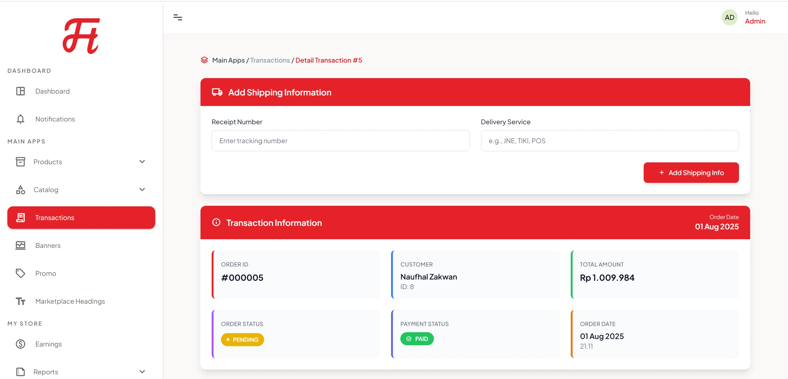Screen dimensions: 788x379
Task: Select the Transactions receipt icon
Action: (20, 217)
